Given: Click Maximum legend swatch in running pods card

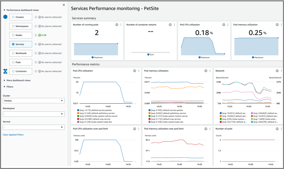Looking at the screenshot, I should (x=93, y=57).
